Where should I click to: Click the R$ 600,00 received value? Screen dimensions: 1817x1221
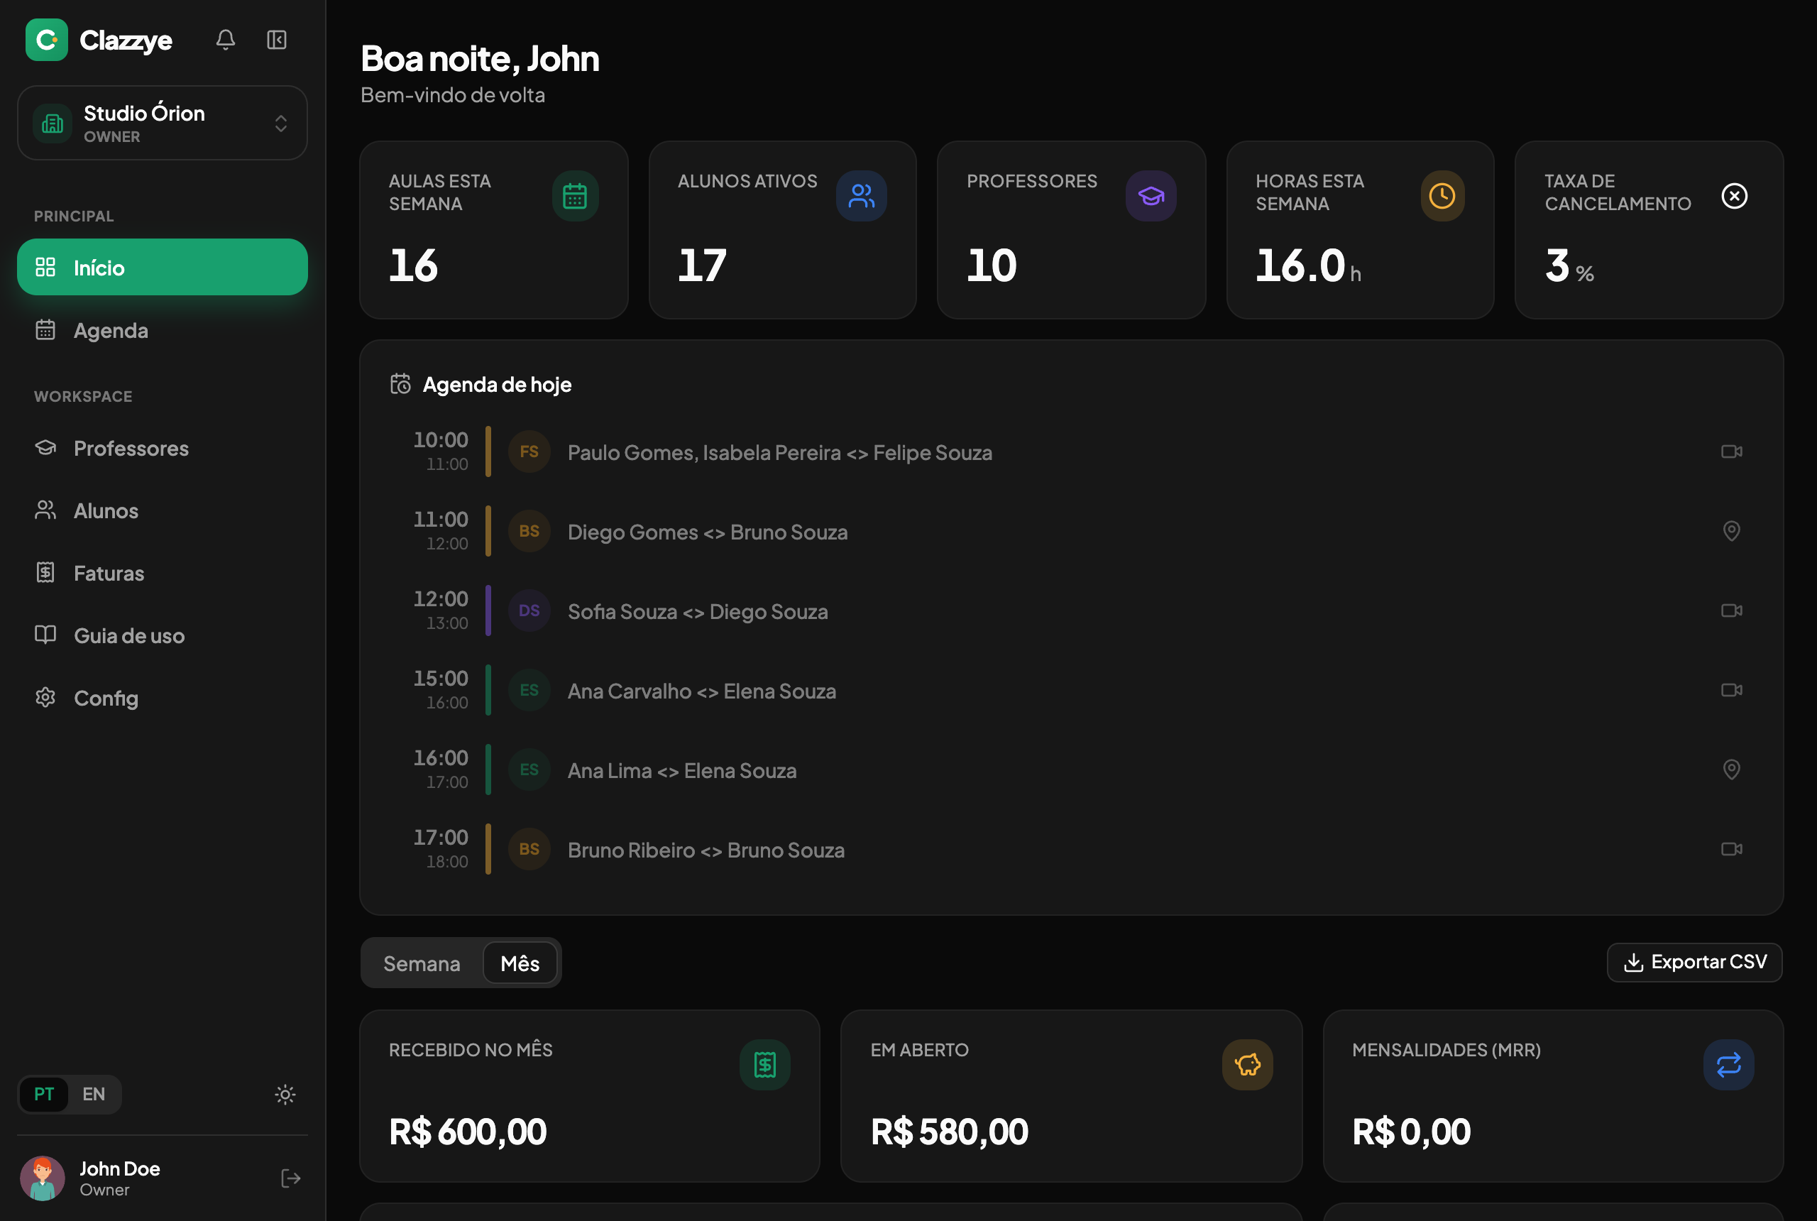pos(468,1132)
